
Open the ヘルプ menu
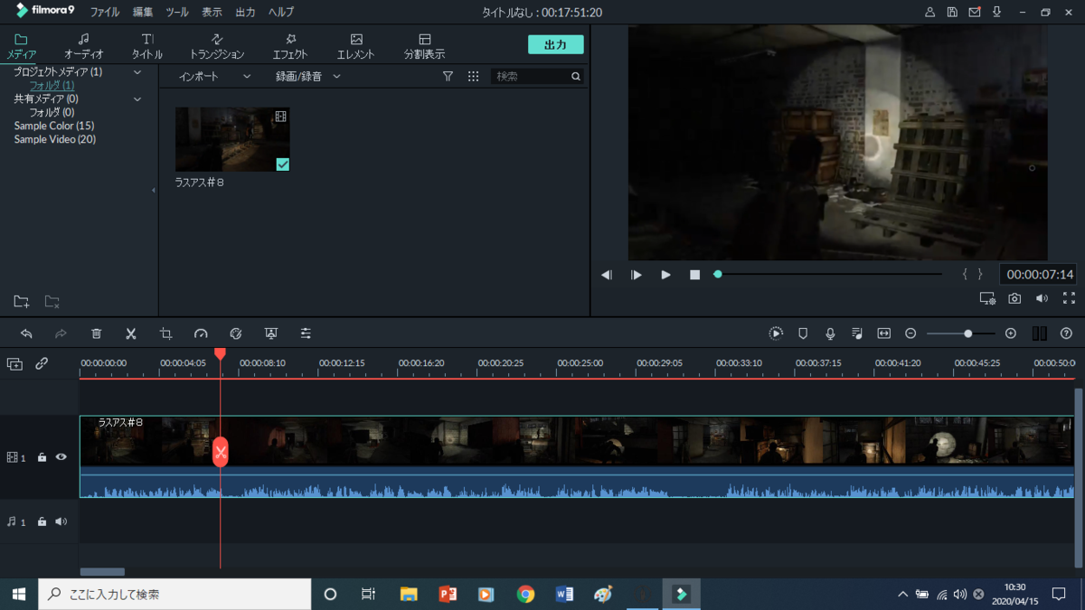[x=280, y=13]
